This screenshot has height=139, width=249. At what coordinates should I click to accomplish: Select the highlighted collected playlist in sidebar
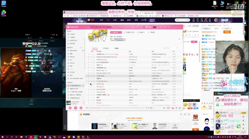[75, 86]
